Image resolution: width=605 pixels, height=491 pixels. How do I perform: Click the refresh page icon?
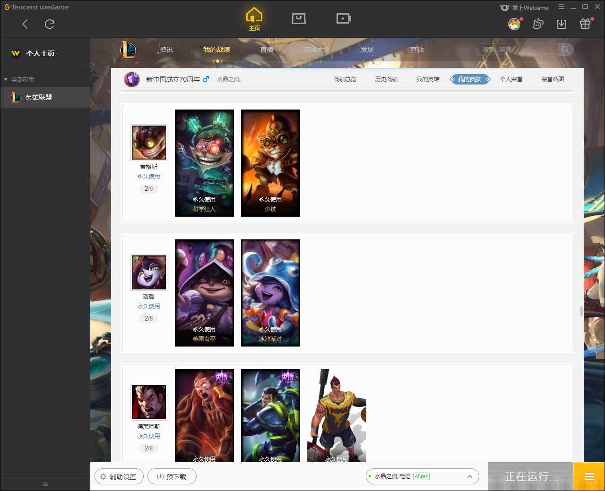click(x=50, y=24)
